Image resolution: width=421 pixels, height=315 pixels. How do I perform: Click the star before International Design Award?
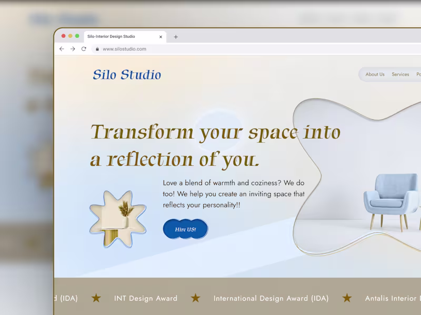click(195, 298)
